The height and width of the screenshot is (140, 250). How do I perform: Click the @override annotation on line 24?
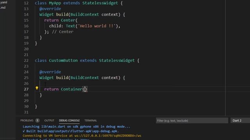[50, 72]
